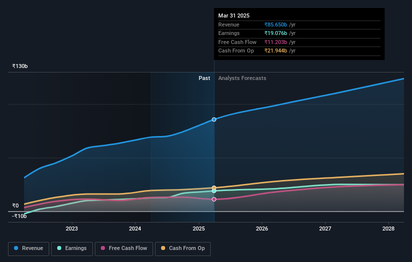Click the orange dot in Cash From Op legend

(x=163, y=248)
